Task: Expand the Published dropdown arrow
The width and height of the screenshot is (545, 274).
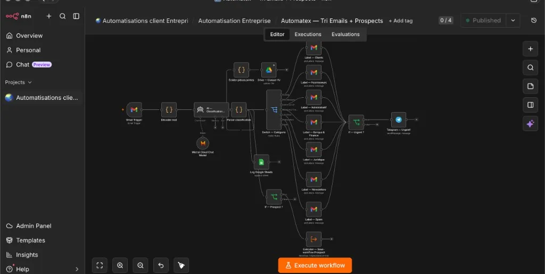Action: [513, 21]
